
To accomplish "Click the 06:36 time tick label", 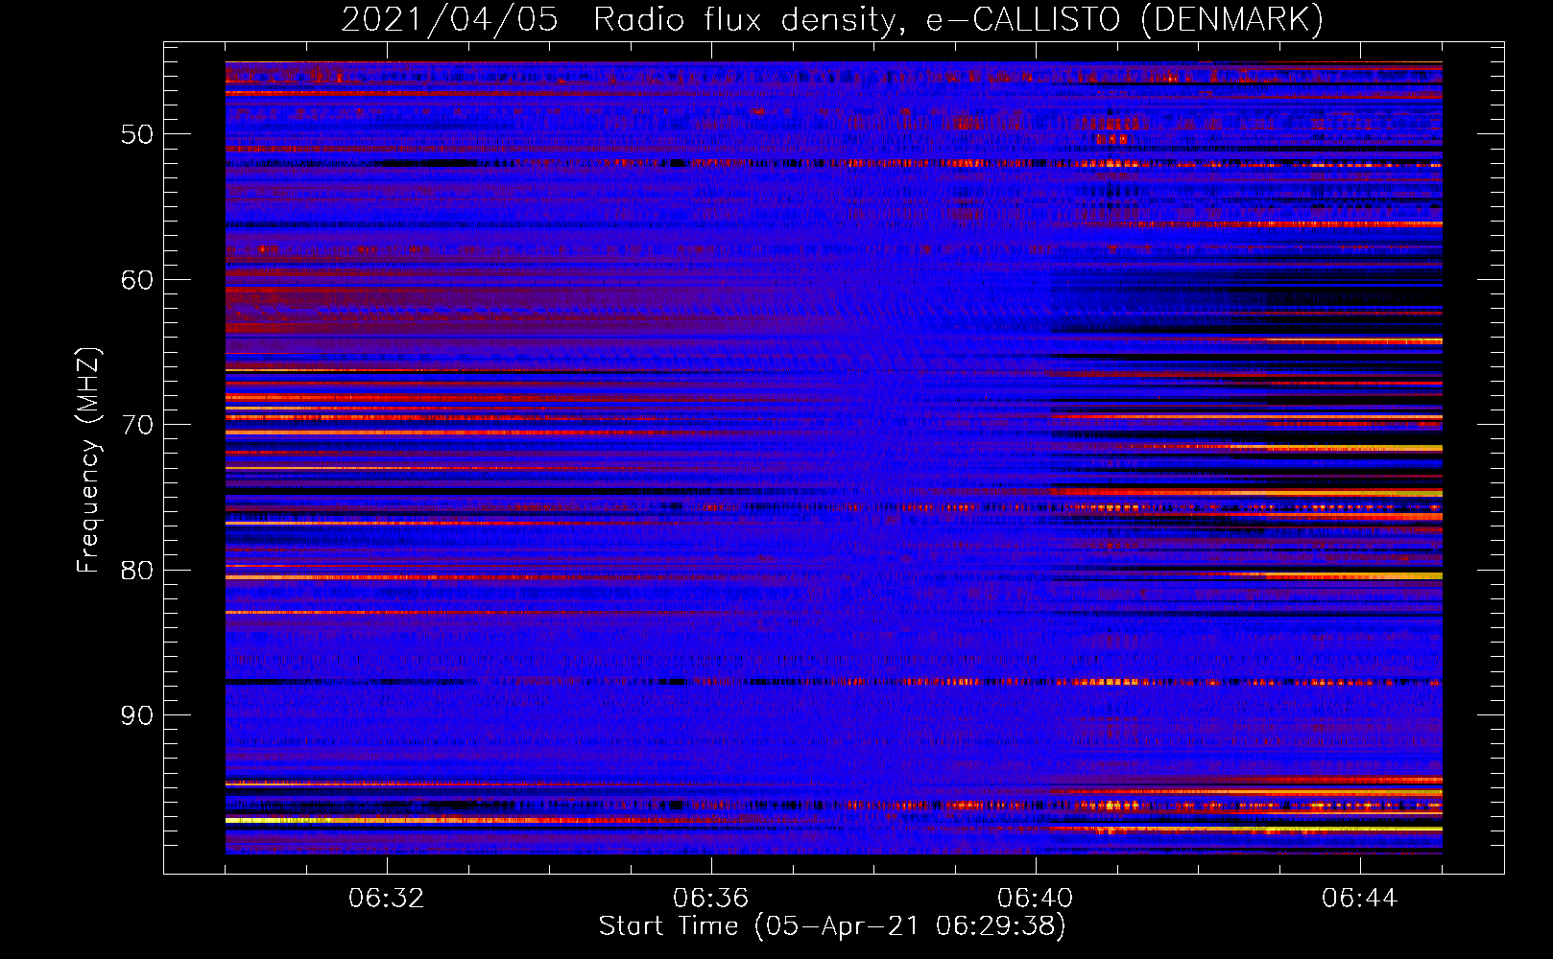I will tap(711, 899).
